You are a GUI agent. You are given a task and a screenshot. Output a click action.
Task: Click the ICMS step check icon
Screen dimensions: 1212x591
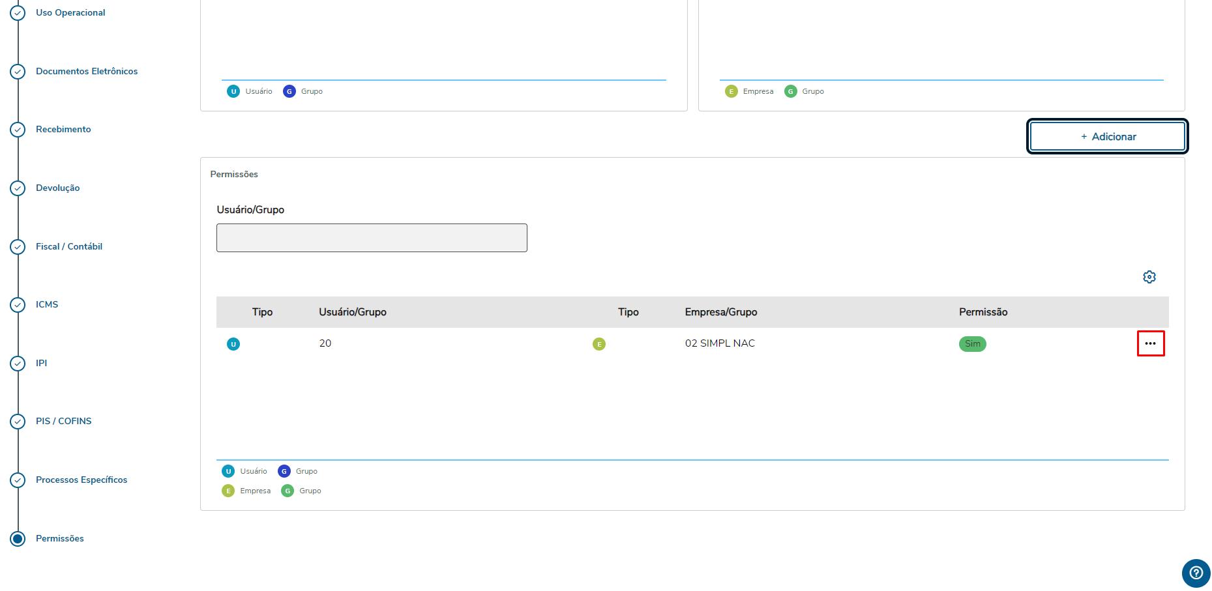click(x=18, y=305)
